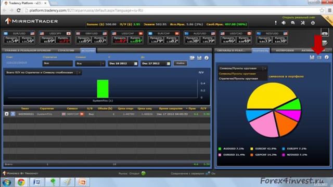Save history report with floppy disk icon
The height and width of the screenshot is (187, 333).
coord(199,58)
